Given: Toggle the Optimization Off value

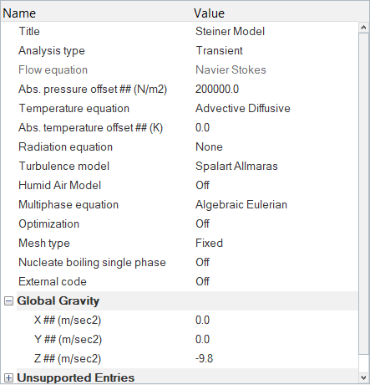Looking at the screenshot, I should (202, 223).
